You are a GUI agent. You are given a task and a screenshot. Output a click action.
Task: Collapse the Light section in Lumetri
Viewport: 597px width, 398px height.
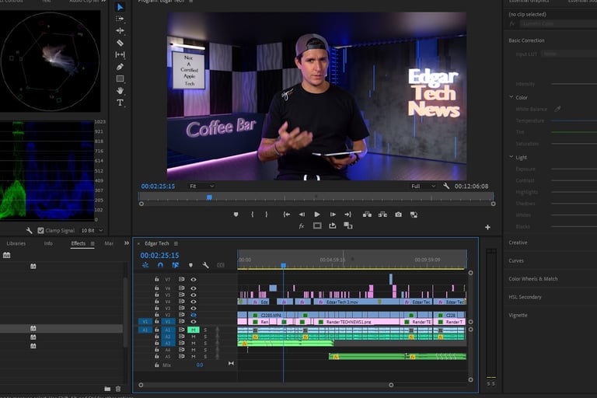511,157
